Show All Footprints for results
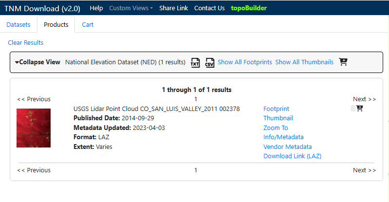Viewport: 389px width, 202px height. coord(245,62)
